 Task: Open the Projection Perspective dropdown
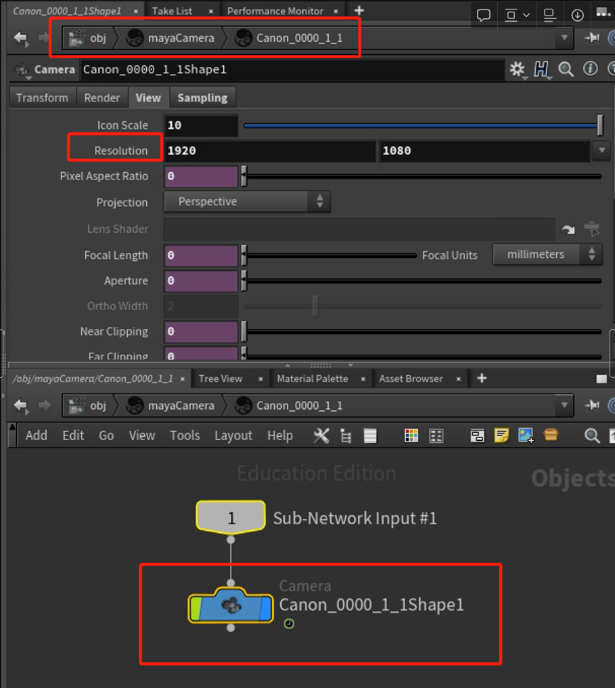[247, 201]
